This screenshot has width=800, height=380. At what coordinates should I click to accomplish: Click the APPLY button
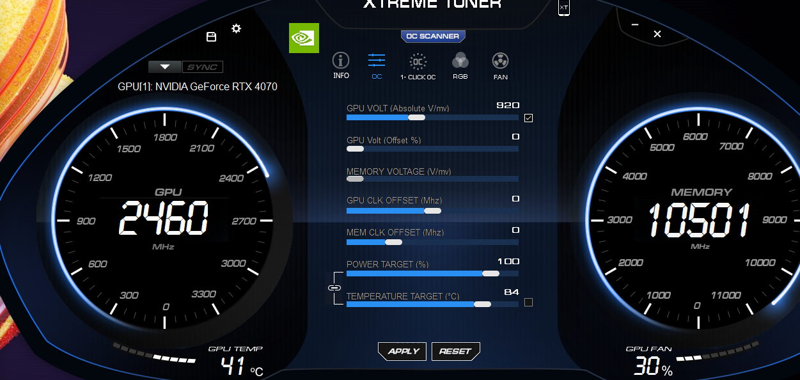[x=402, y=351]
